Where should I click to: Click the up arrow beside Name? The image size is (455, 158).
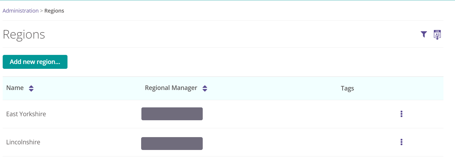tap(31, 86)
